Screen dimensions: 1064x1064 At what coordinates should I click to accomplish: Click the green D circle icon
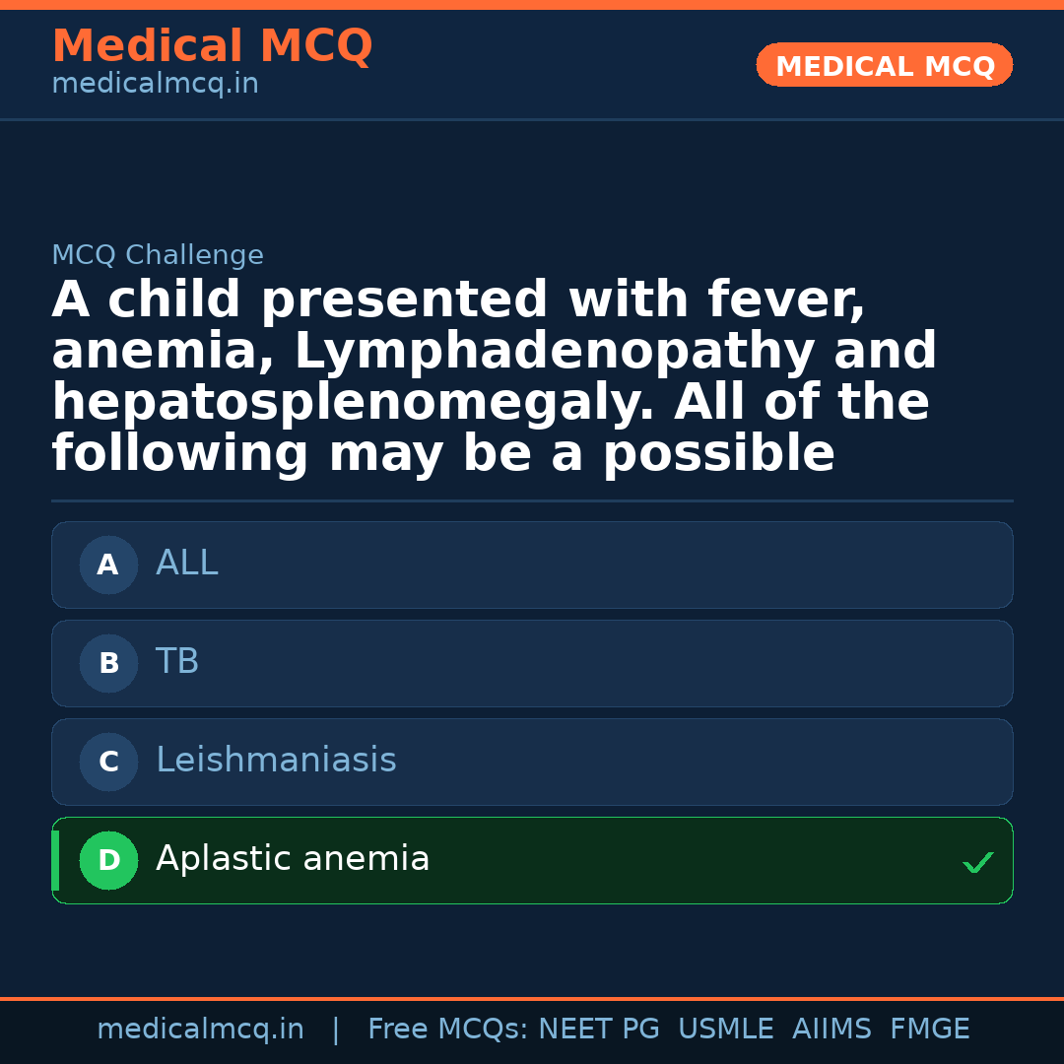pos(108,860)
